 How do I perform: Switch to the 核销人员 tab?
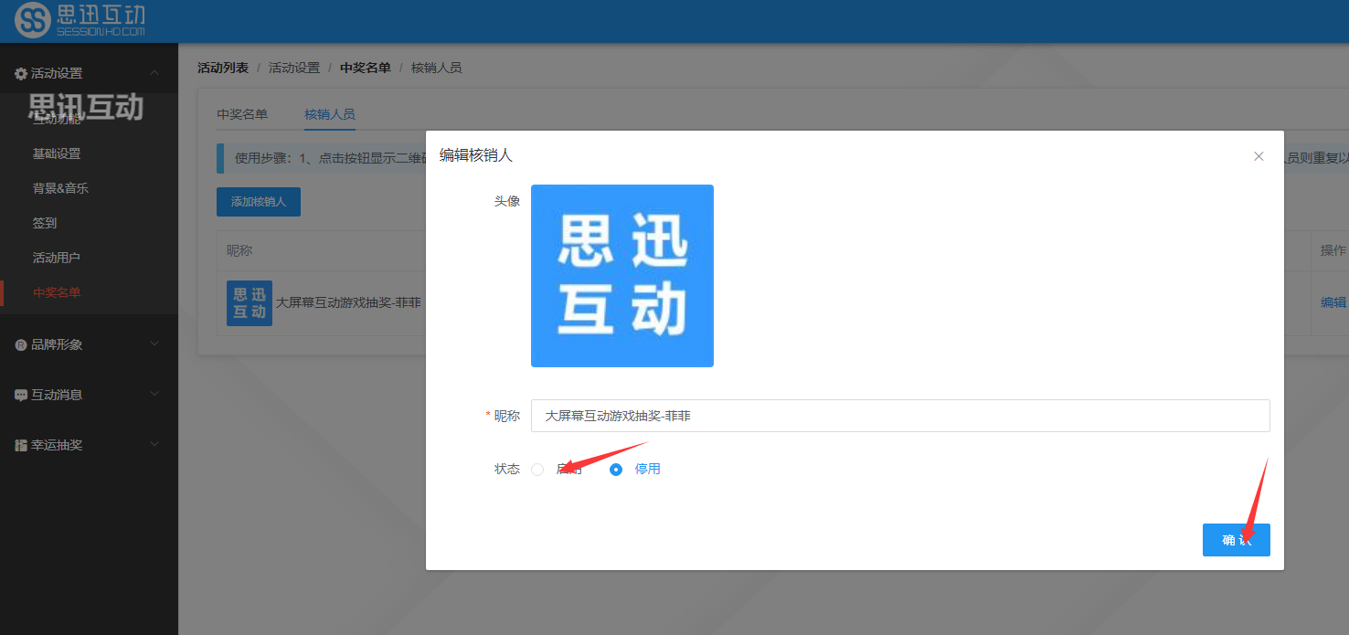(x=330, y=114)
